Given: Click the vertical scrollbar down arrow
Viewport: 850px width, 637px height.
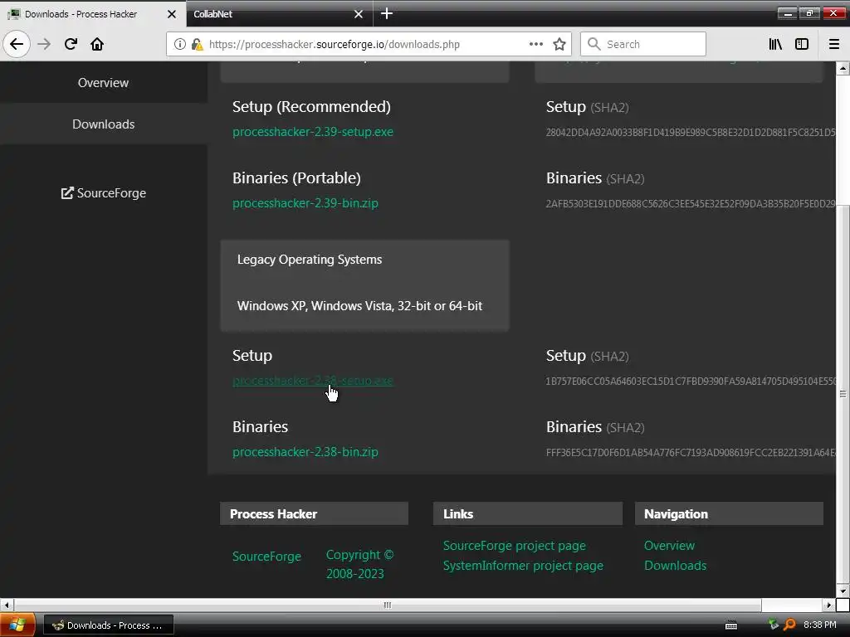Looking at the screenshot, I should coord(843,591).
